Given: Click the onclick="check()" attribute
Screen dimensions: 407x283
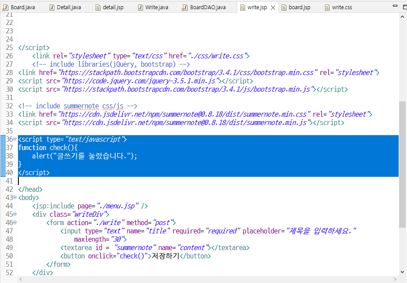Looking at the screenshot, I should pyautogui.click(x=118, y=256).
